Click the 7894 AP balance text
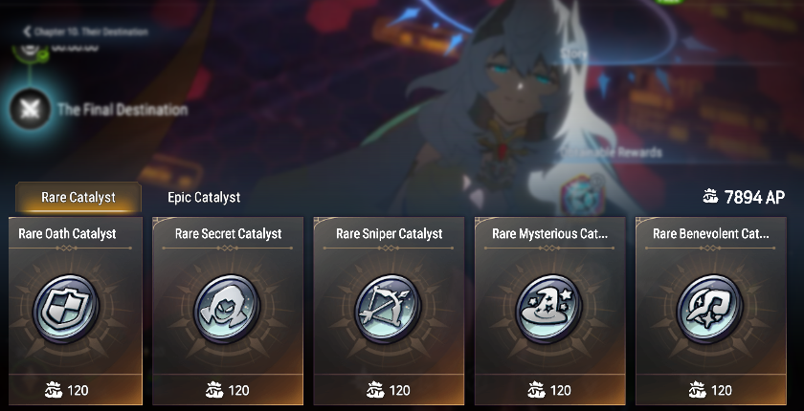Viewport: 804px width, 411px height. pyautogui.click(x=754, y=197)
